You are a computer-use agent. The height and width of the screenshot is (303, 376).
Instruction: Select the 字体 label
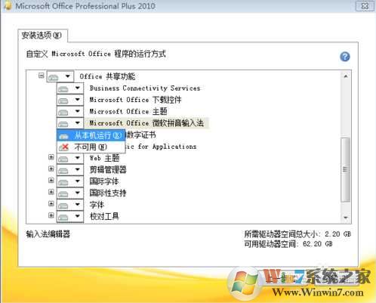pos(97,205)
